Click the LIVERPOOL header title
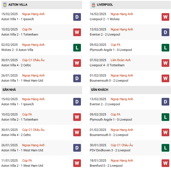171x169 pixels. [105, 5]
